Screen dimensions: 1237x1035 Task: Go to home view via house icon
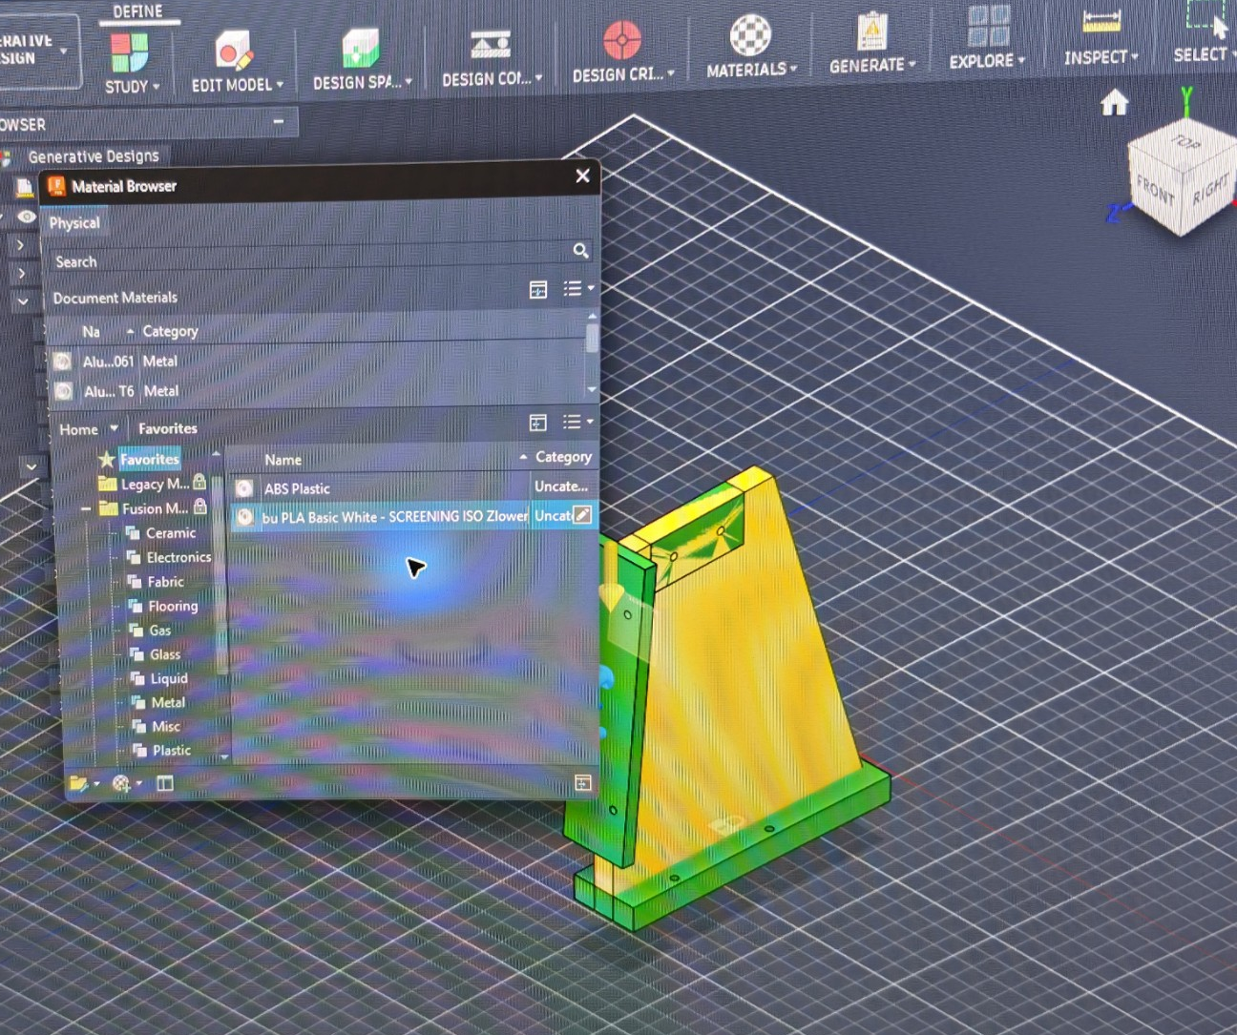click(x=1114, y=102)
